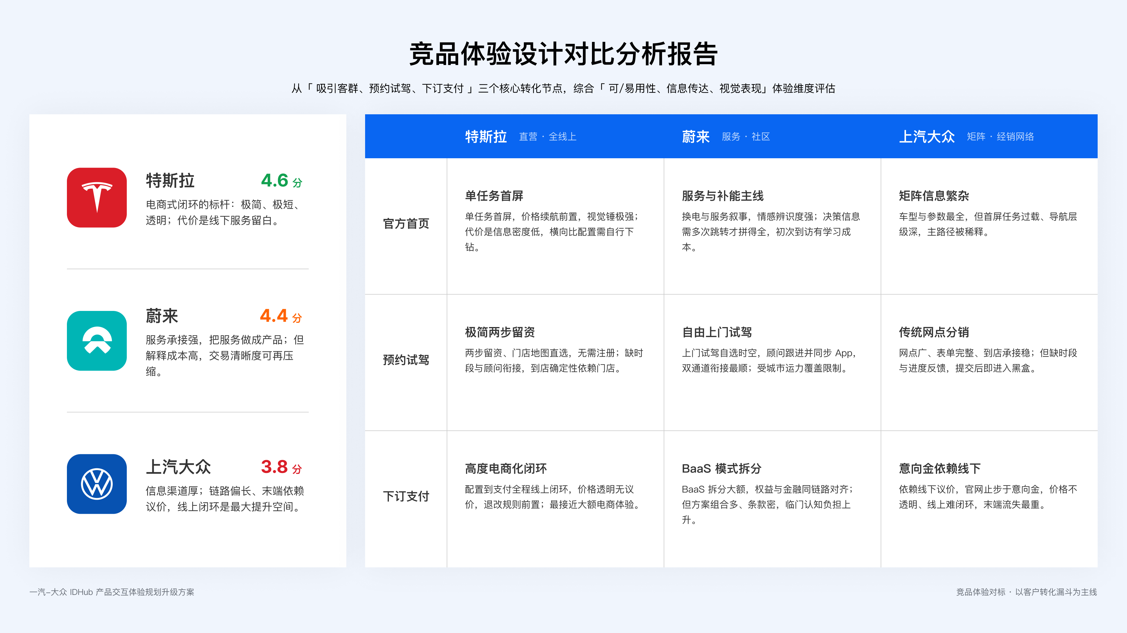
Task: Click the 服务与补能主线 cell heading
Action: click(x=723, y=196)
